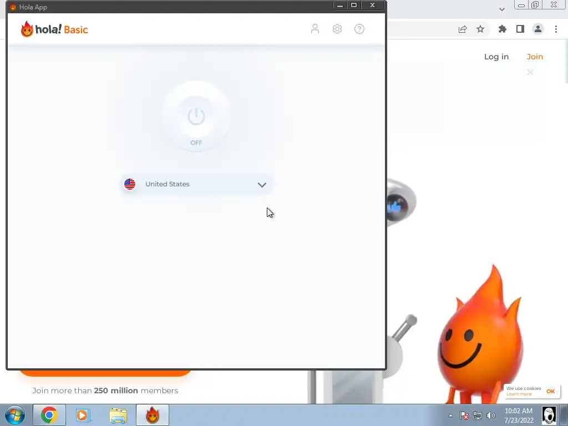Viewport: 568px width, 426px height.
Task: Open Hola settings gear icon
Action: click(x=337, y=29)
